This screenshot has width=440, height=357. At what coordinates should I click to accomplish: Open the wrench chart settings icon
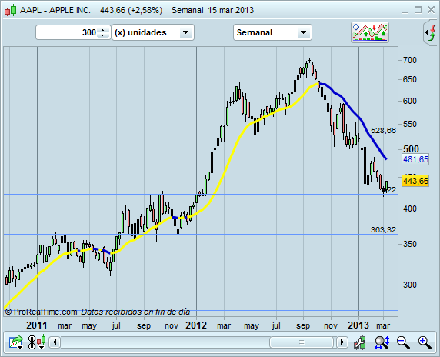360,342
